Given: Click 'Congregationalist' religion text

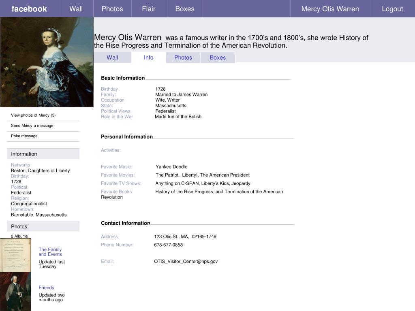Looking at the screenshot, I should click(x=29, y=204).
